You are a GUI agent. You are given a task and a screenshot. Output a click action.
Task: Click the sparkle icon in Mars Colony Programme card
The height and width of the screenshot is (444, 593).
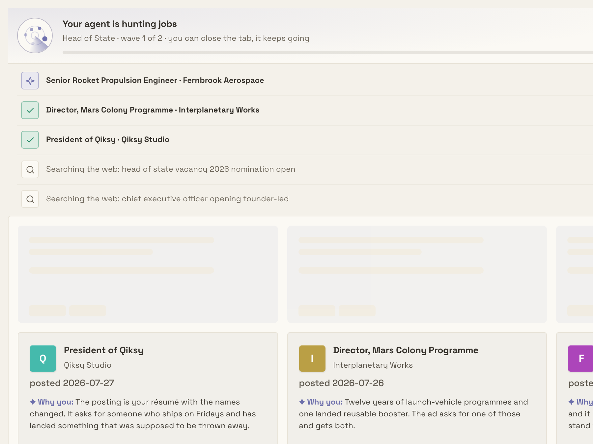(302, 402)
